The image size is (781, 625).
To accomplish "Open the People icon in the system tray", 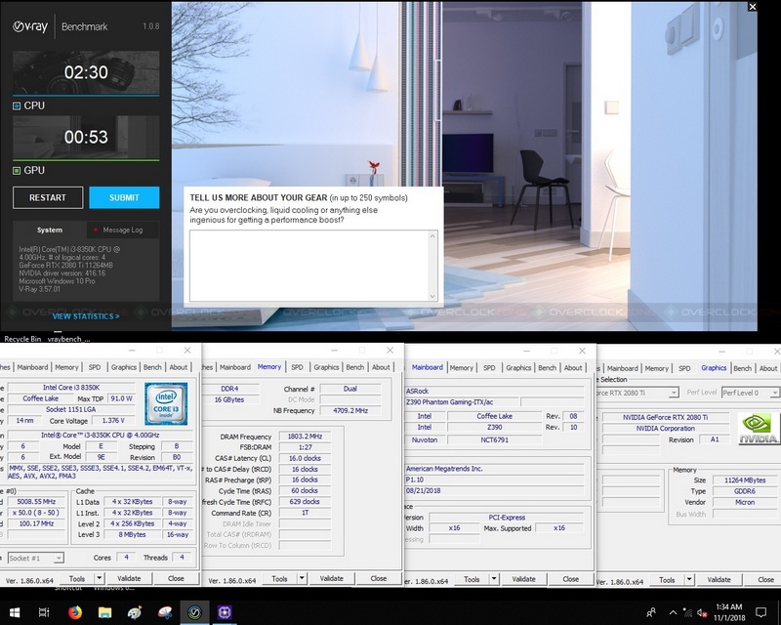I will [650, 612].
